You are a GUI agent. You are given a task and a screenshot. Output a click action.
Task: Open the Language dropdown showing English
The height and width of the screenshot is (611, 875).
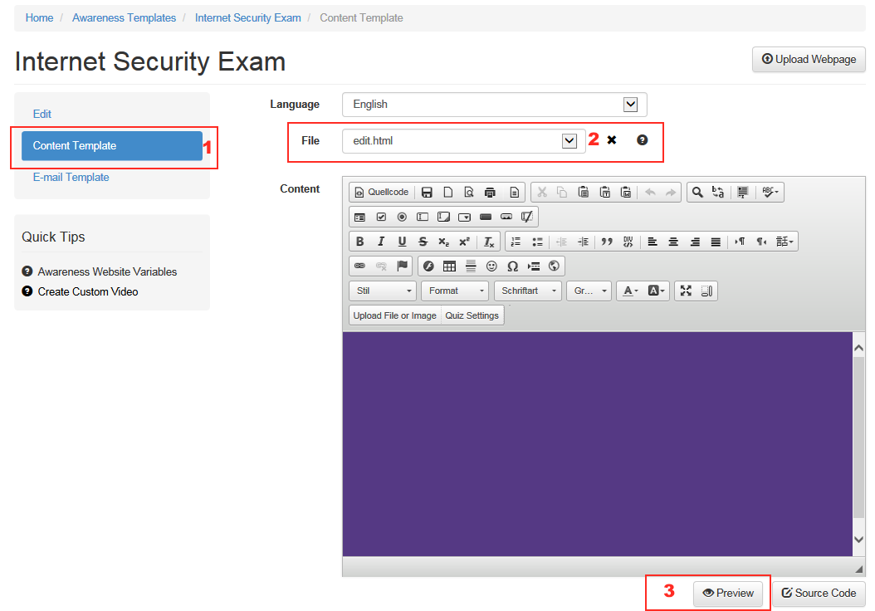tap(495, 105)
